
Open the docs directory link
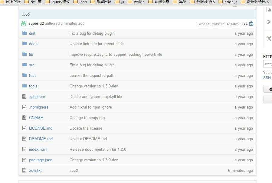[x=33, y=44]
